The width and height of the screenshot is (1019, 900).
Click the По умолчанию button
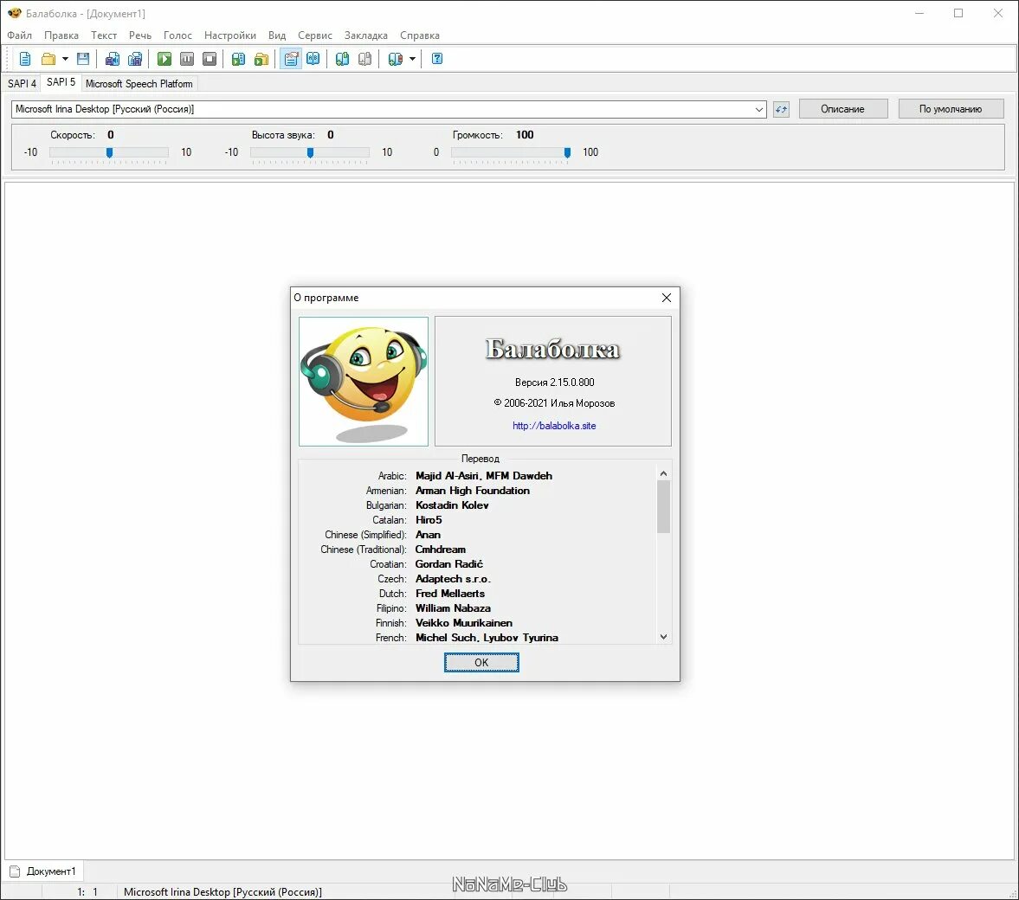(x=951, y=109)
